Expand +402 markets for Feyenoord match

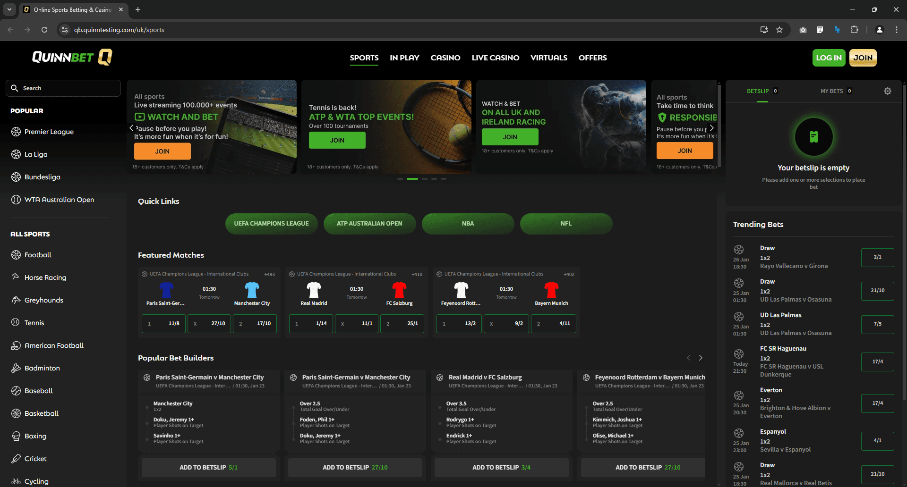click(569, 274)
